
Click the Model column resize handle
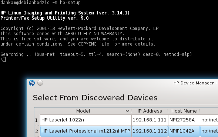pyautogui.click(x=131, y=111)
